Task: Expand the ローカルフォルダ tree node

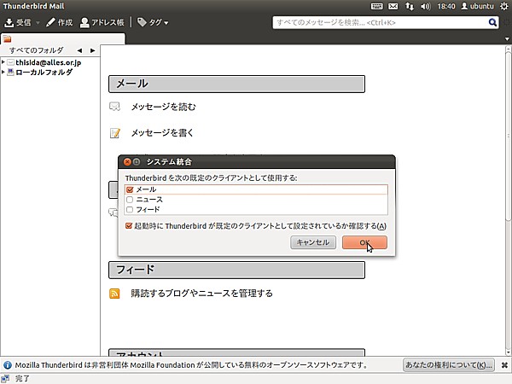Action: 3,72
